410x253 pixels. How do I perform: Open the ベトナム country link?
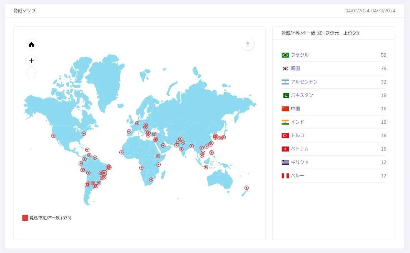pos(300,149)
